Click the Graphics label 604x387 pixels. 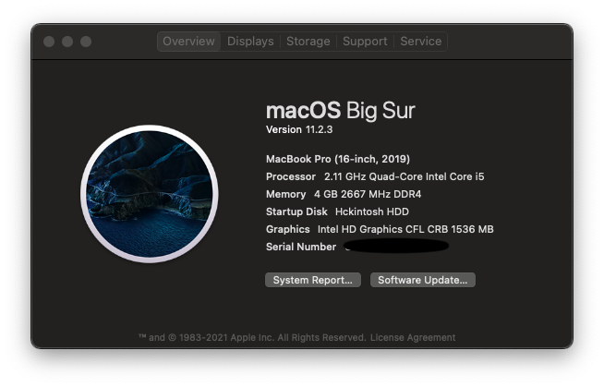click(x=288, y=229)
